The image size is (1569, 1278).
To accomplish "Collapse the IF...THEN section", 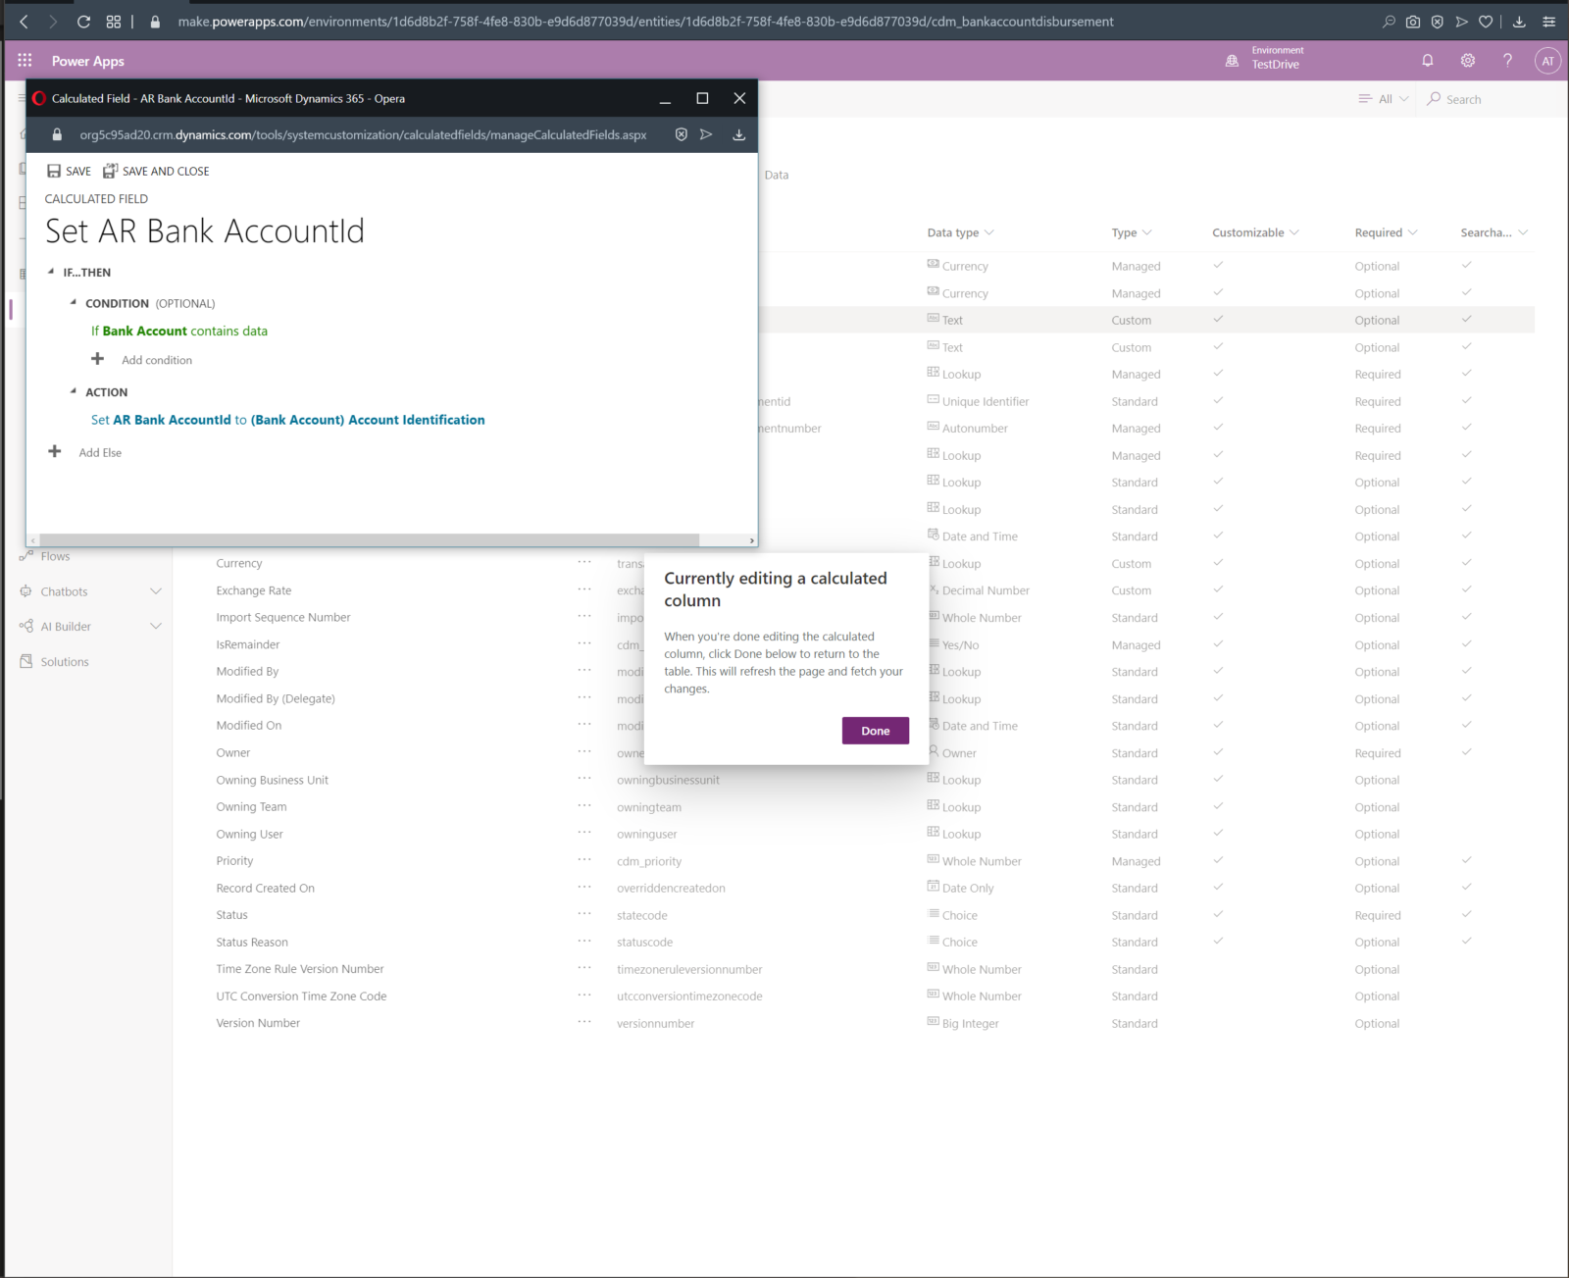I will 51,272.
